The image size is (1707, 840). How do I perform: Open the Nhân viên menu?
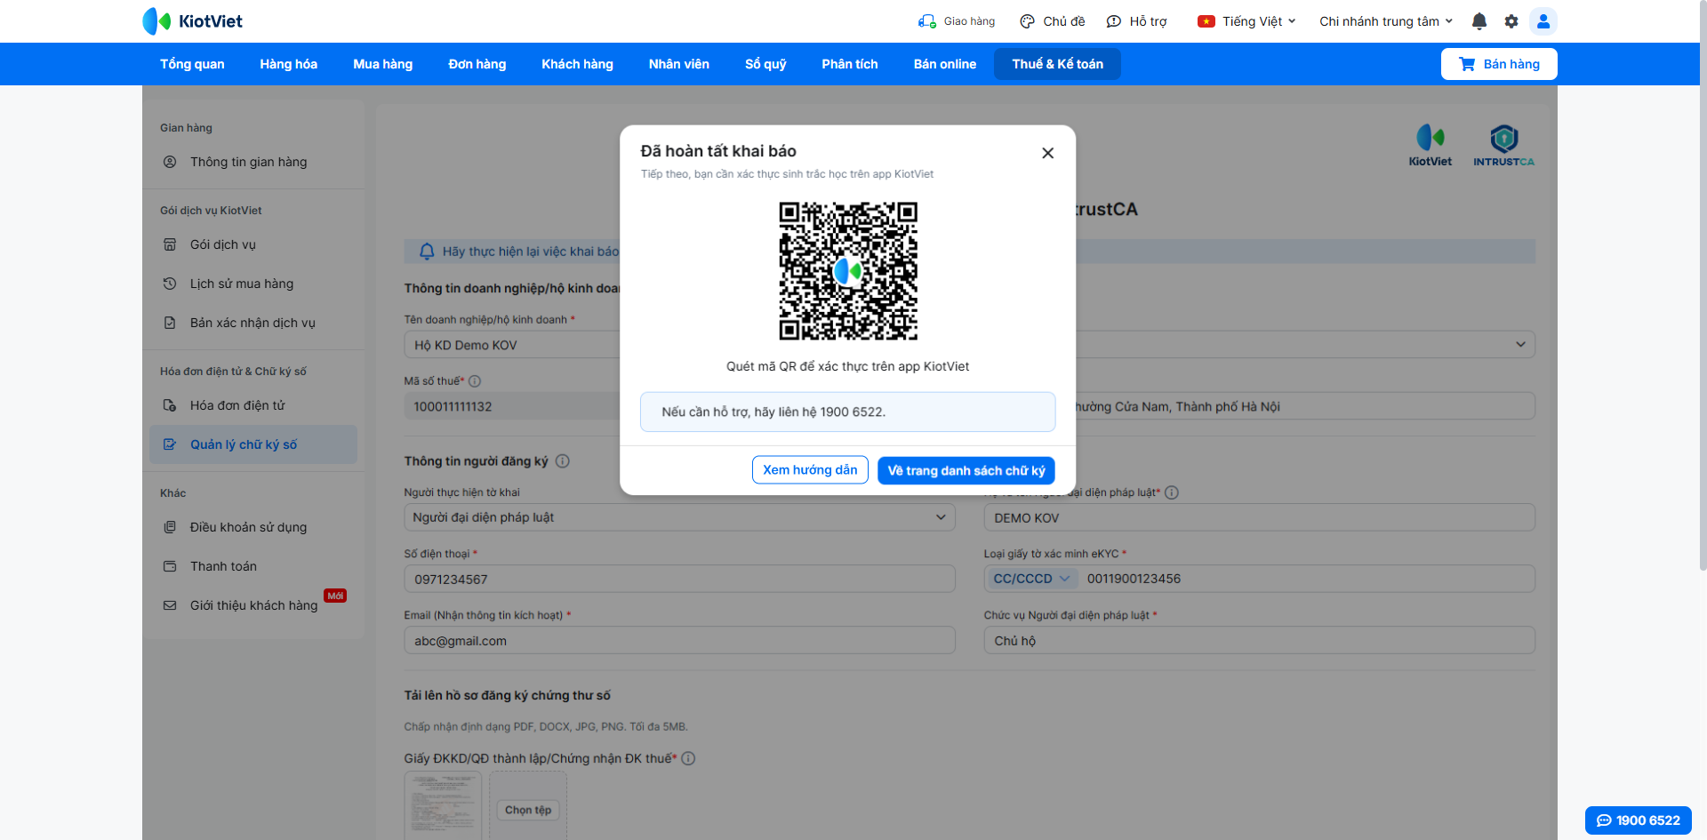[x=679, y=64]
